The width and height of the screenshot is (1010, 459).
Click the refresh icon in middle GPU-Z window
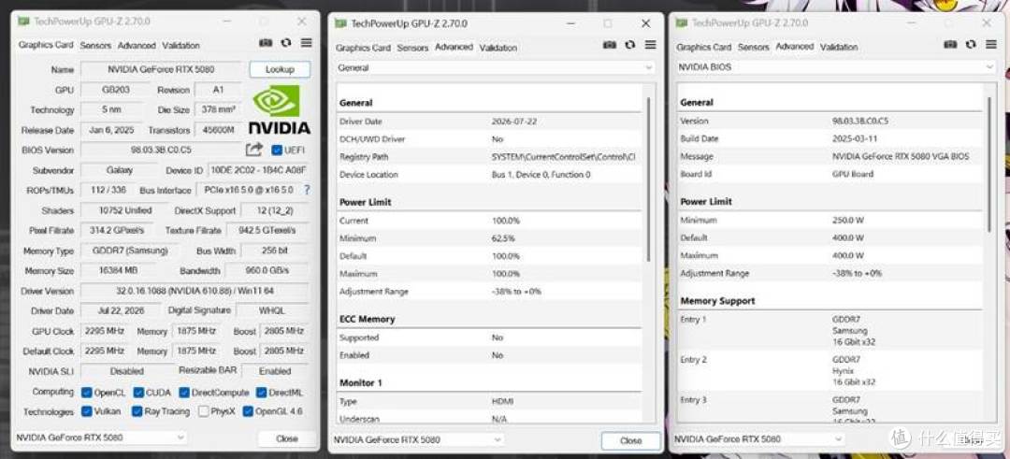630,45
